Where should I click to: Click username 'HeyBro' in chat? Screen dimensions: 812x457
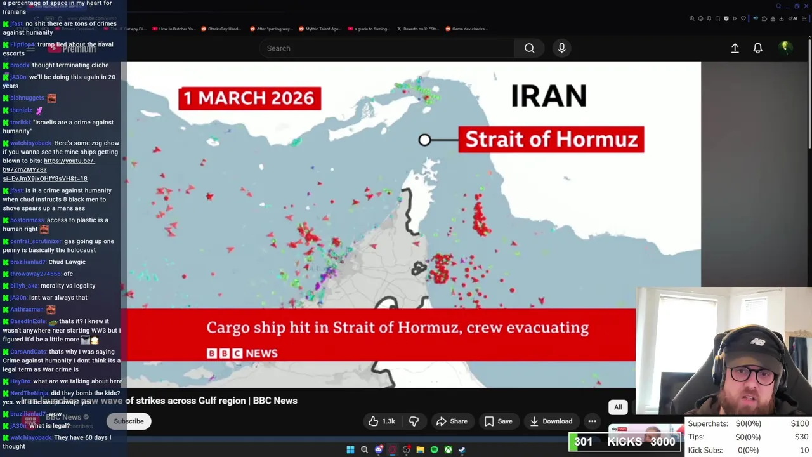click(20, 381)
